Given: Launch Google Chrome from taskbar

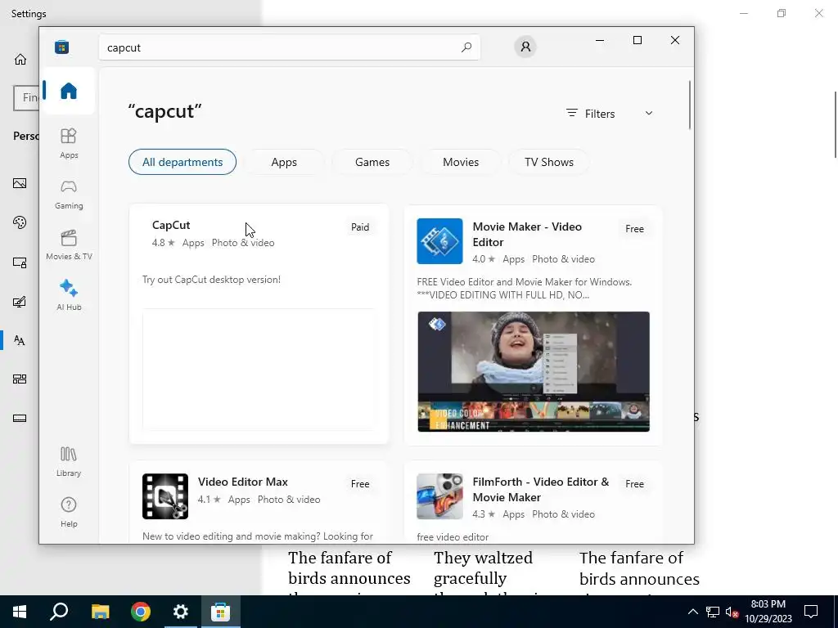Looking at the screenshot, I should pos(141,612).
